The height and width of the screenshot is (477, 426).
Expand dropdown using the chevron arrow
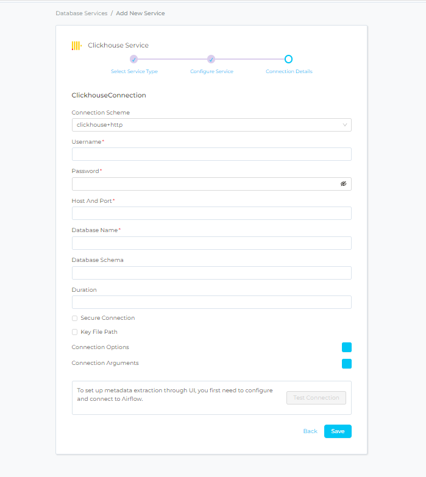[345, 125]
